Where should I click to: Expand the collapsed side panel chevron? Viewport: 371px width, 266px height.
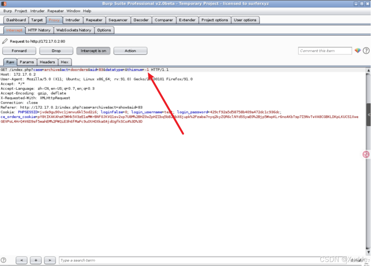point(369,115)
